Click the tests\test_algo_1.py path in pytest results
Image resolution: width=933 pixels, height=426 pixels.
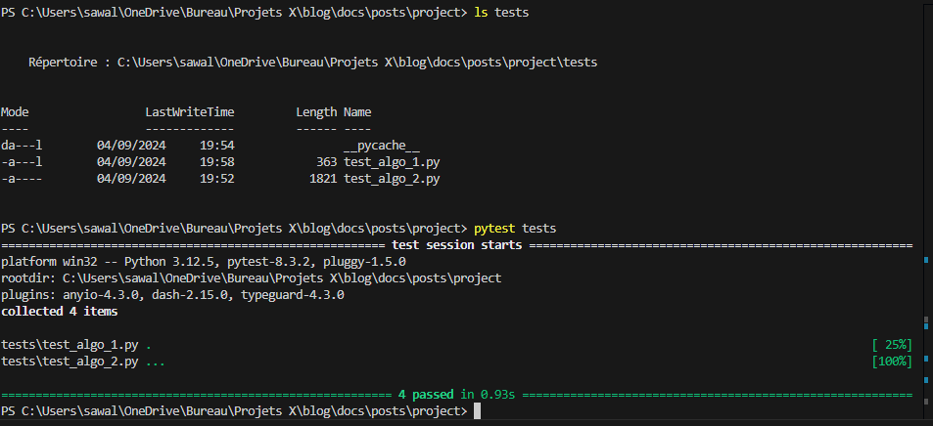point(70,345)
